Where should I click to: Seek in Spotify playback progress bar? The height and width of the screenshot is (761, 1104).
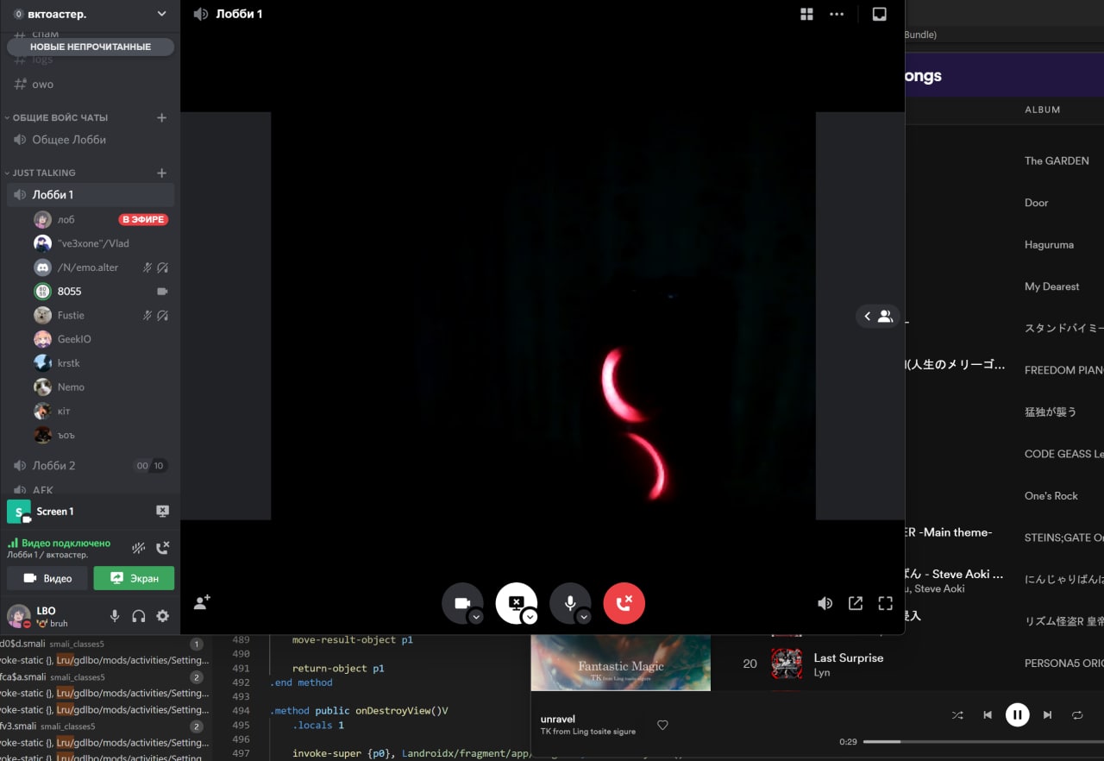[x=983, y=741]
